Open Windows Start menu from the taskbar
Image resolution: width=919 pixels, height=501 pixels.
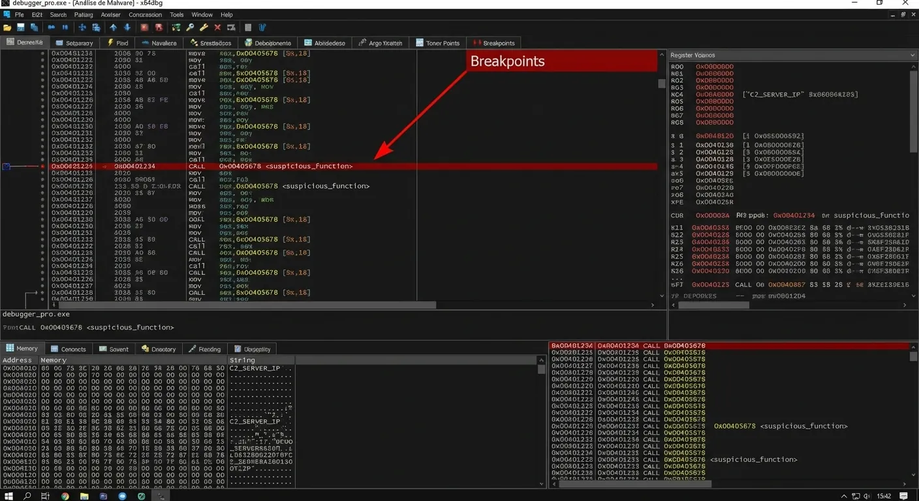point(8,496)
